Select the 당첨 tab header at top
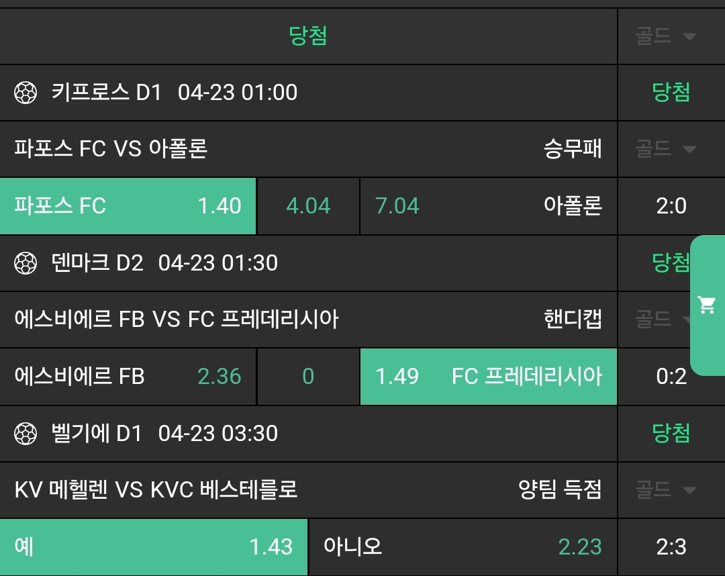Viewport: 725px width, 576px height. tap(308, 36)
